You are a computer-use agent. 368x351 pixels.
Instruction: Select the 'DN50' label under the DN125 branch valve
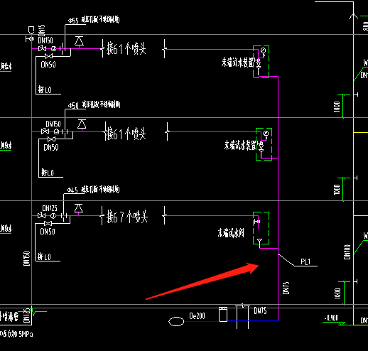(48, 232)
